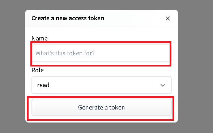Click 'What's this token for?' placeholder text
Image resolution: width=213 pixels, height=133 pixels.
(x=65, y=53)
